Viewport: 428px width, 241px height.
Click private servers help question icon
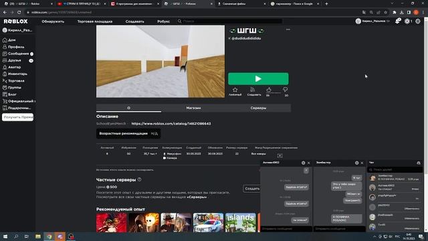140,179
